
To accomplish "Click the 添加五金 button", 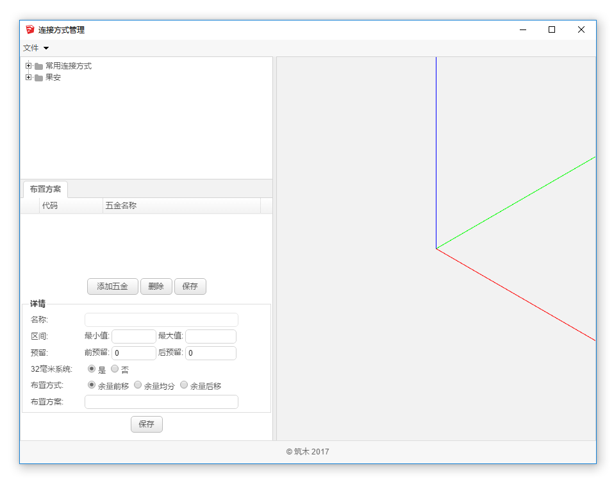I will coord(112,287).
